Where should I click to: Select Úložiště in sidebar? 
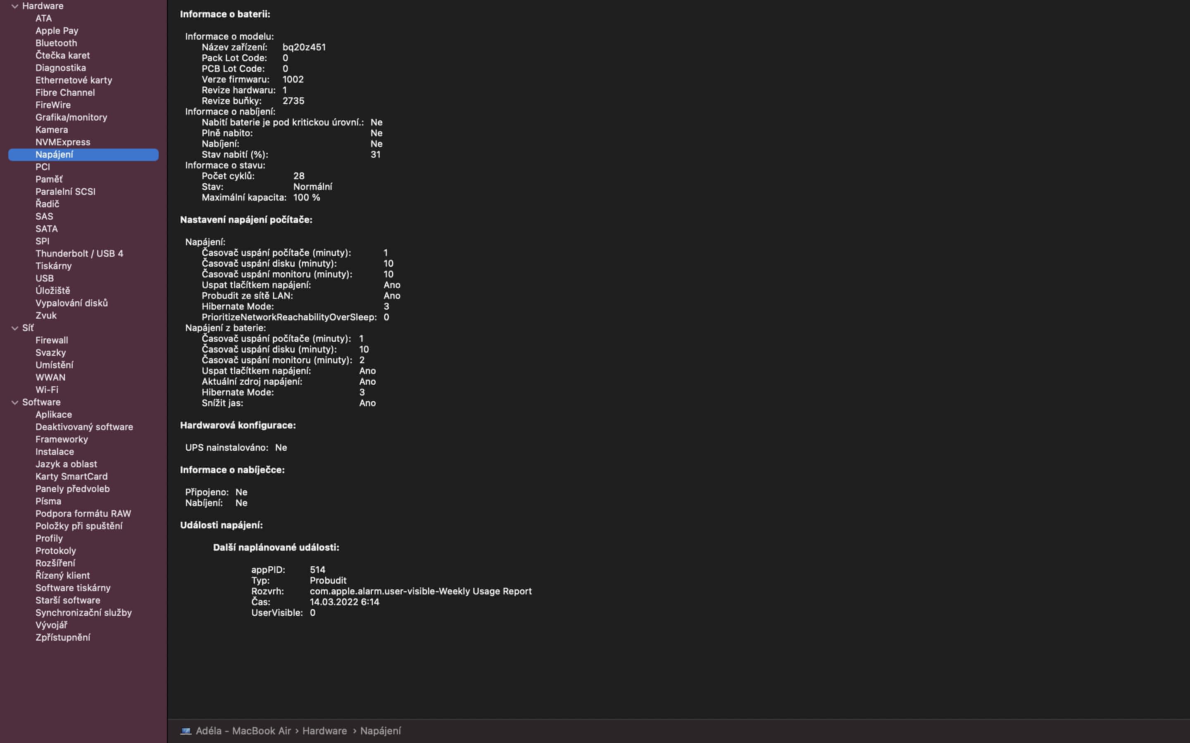[x=52, y=291]
